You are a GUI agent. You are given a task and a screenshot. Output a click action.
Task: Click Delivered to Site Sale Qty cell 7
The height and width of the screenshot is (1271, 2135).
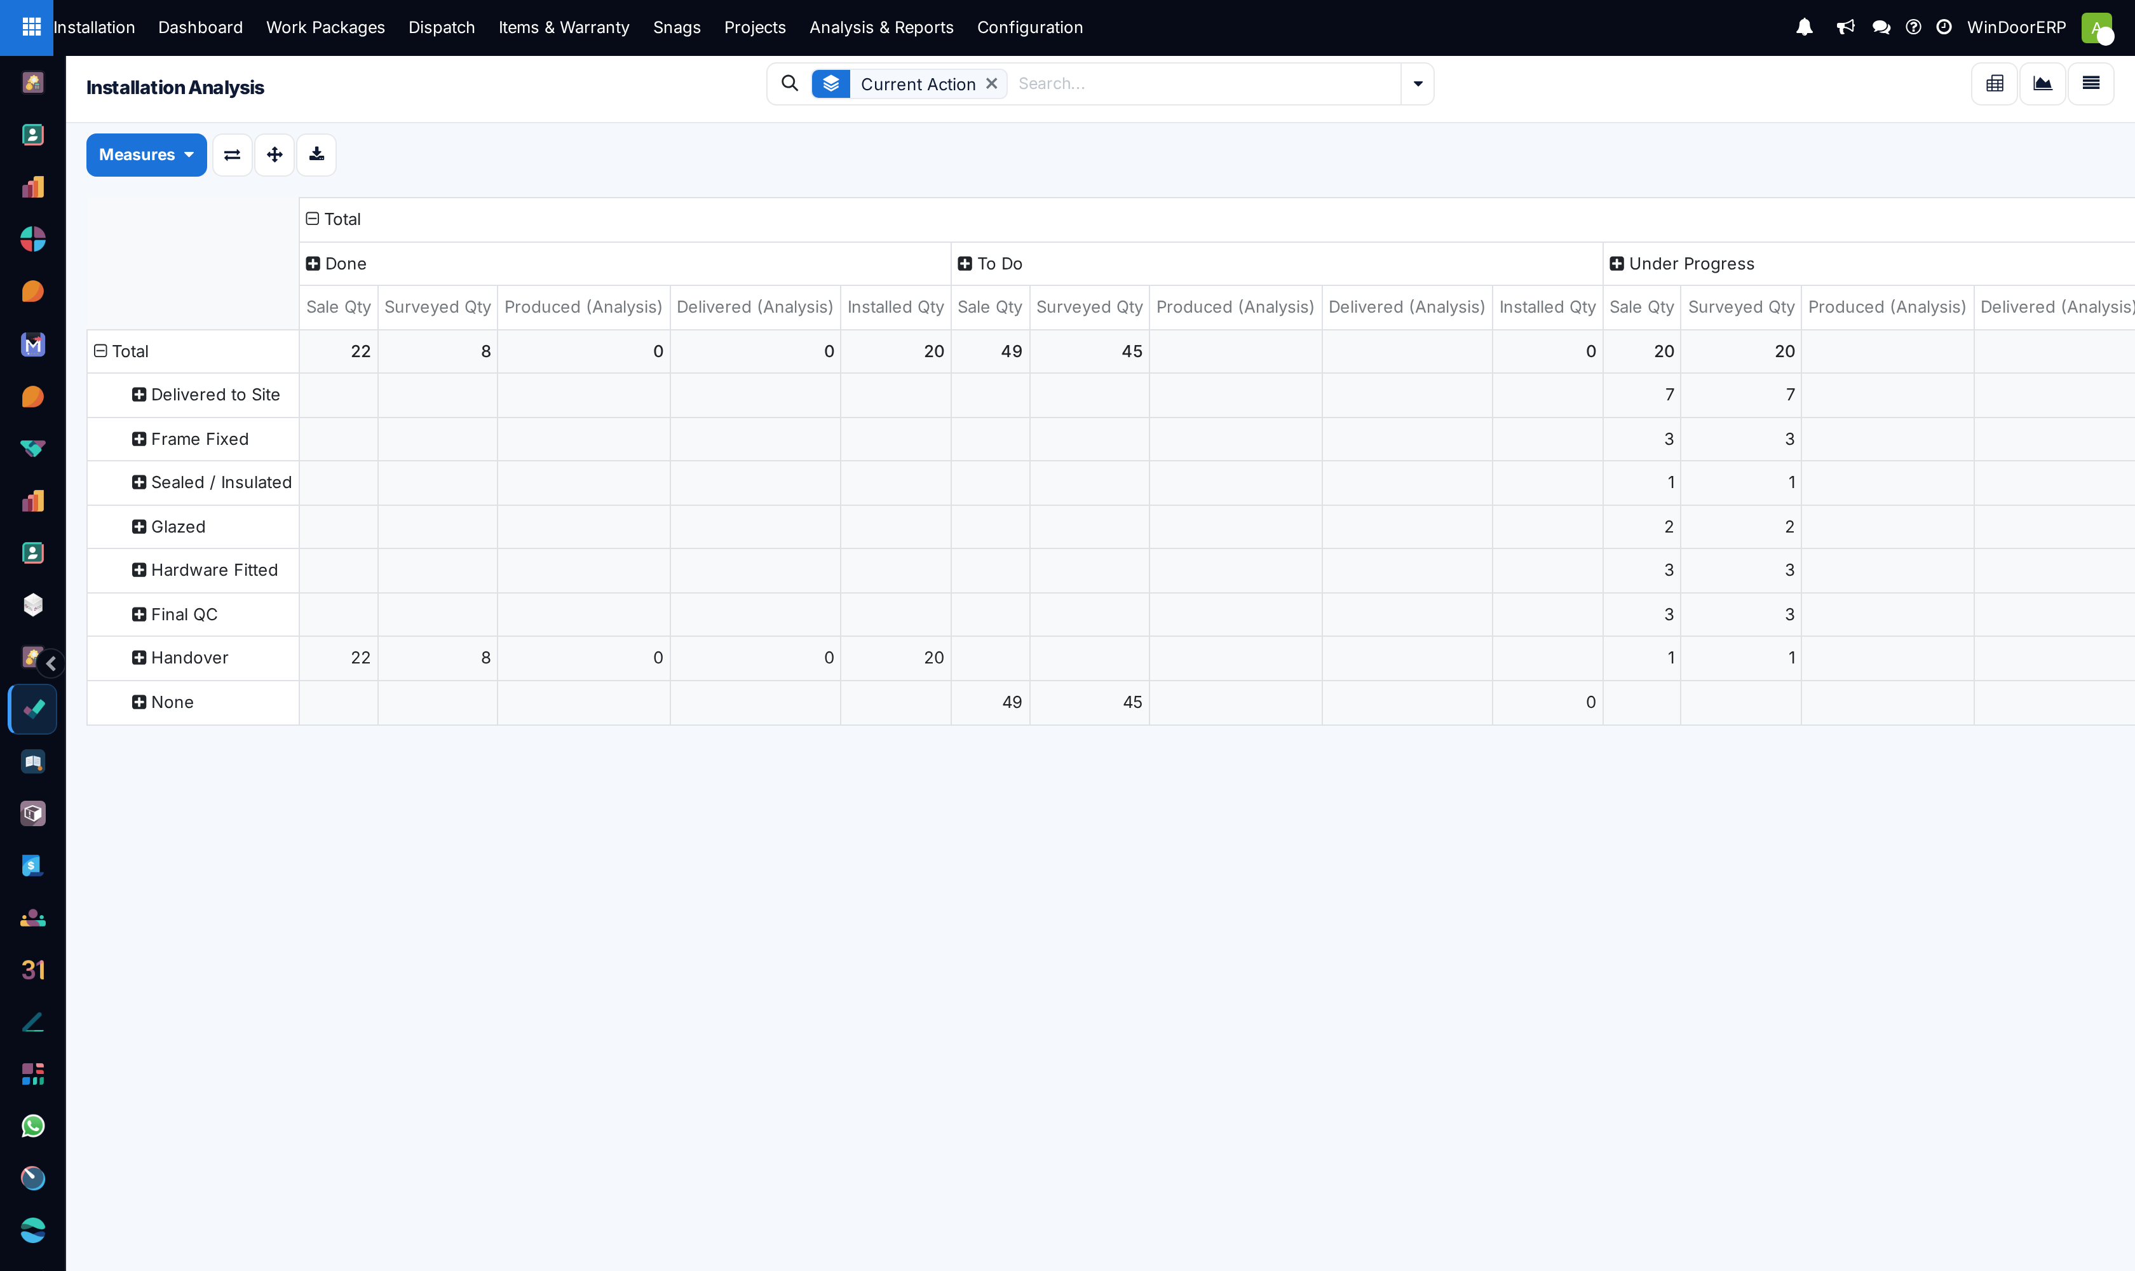(x=1642, y=395)
